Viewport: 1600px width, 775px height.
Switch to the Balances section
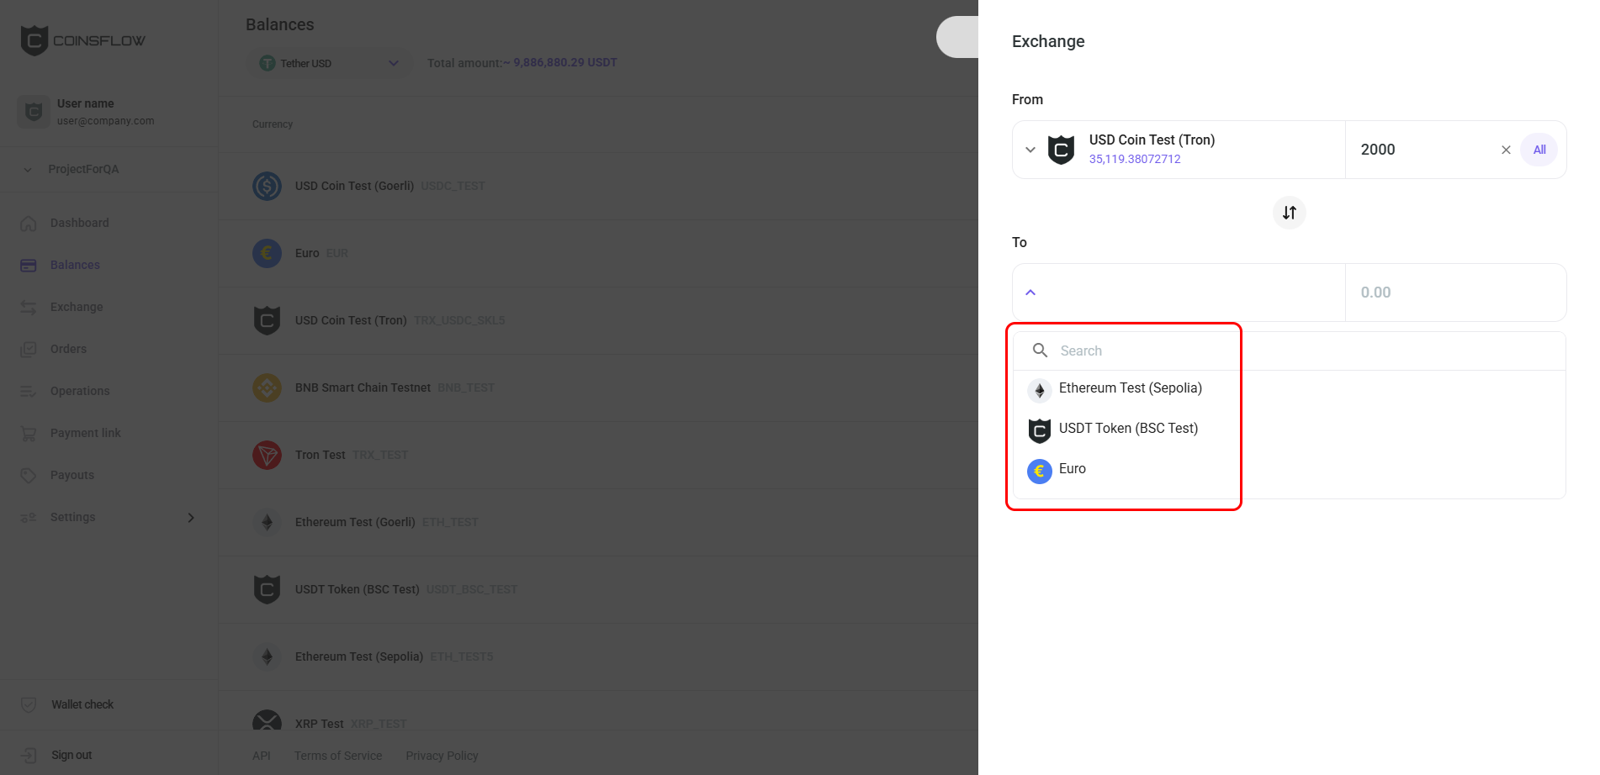75,265
